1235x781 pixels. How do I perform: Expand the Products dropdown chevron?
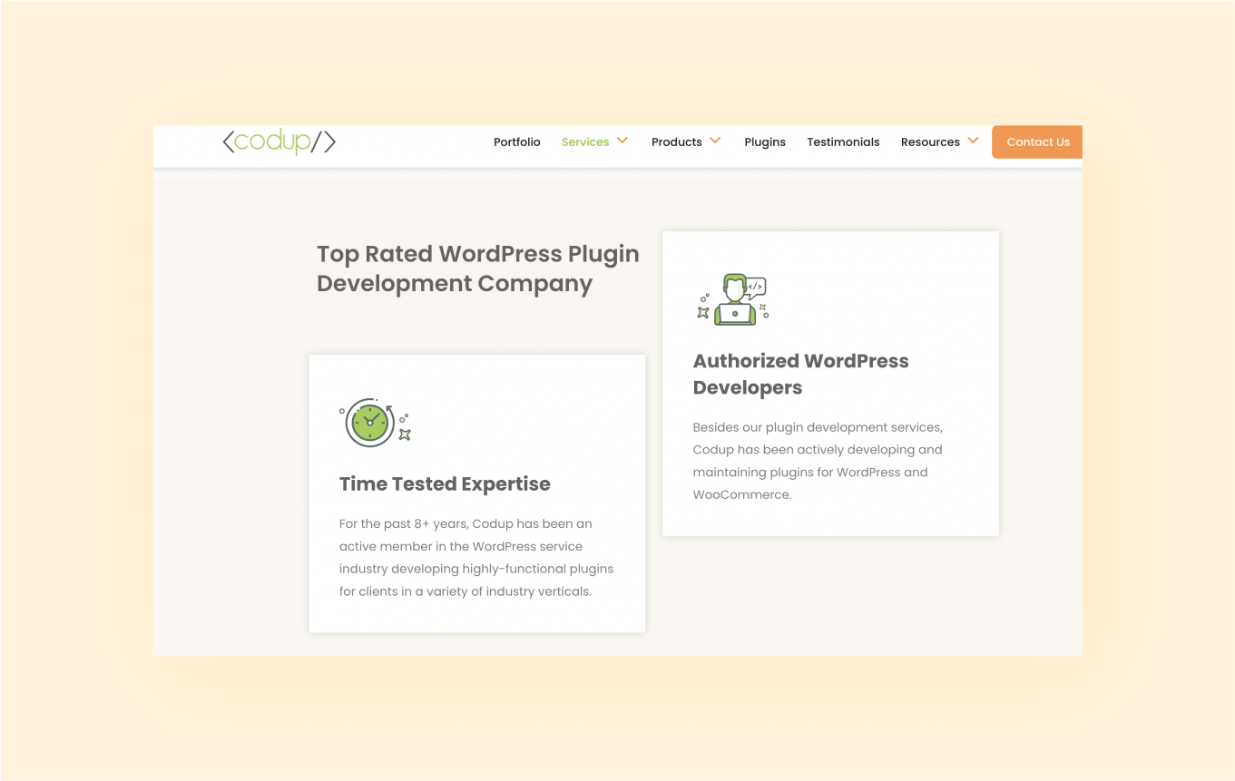[715, 141]
